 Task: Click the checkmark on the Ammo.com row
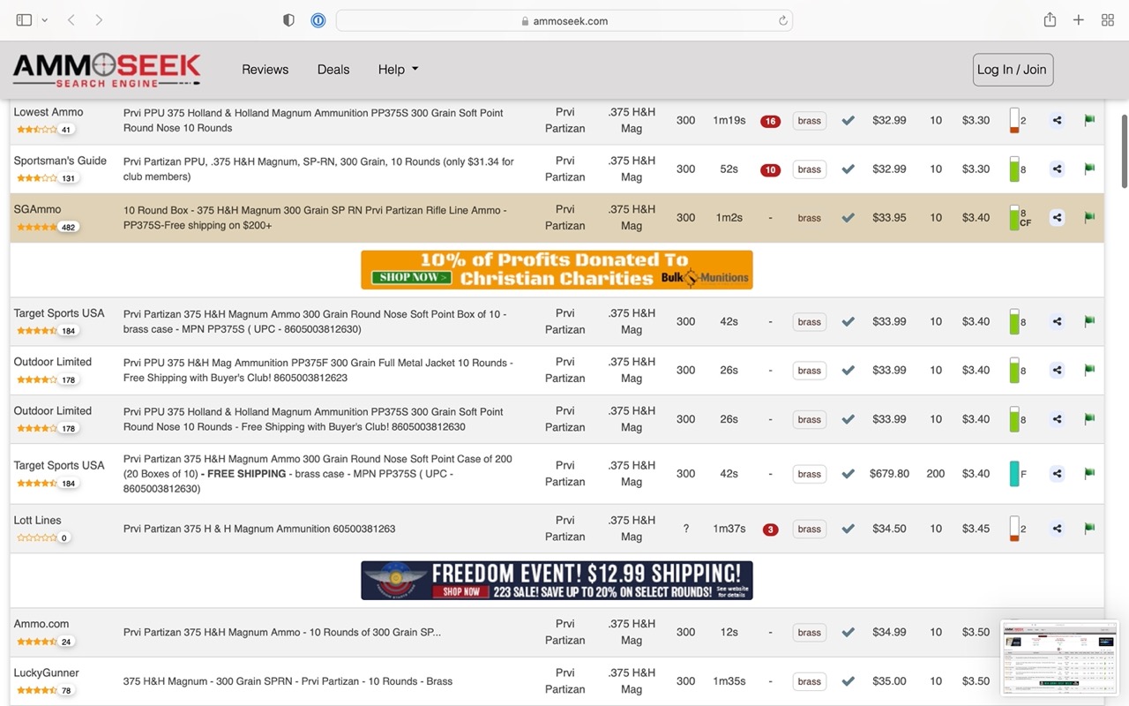coord(848,632)
